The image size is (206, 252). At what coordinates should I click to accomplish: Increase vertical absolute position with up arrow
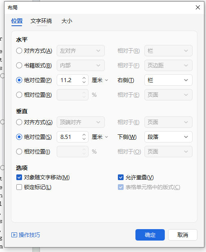[x=84, y=135]
